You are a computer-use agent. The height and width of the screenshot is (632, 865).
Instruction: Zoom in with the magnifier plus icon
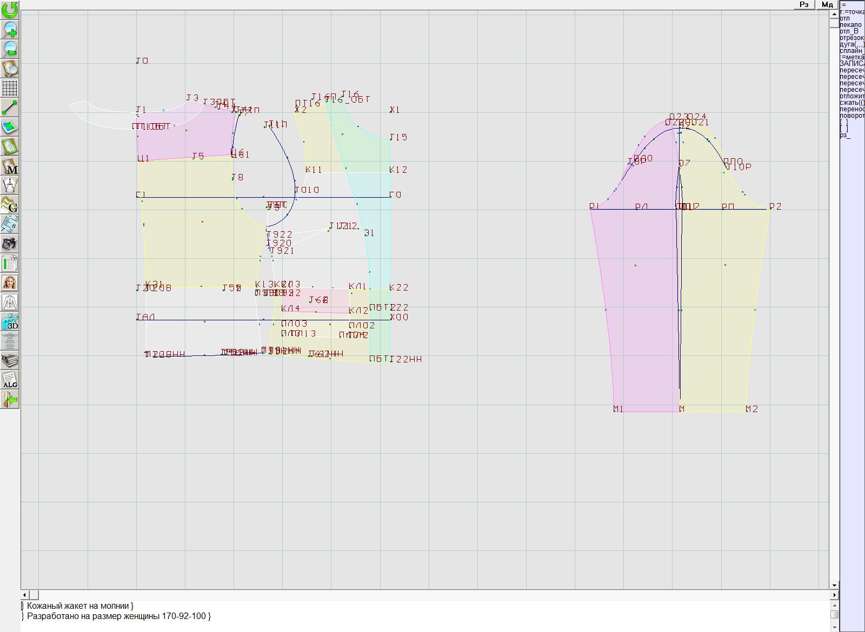tap(10, 29)
